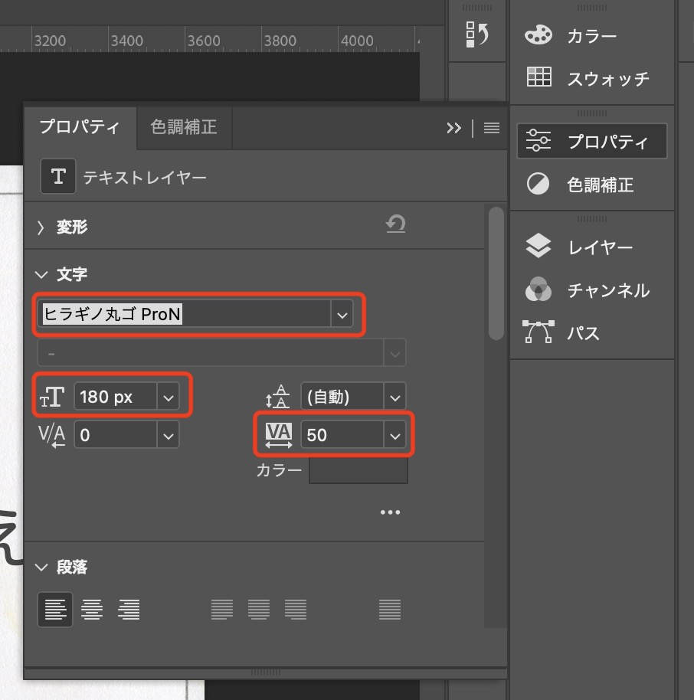Click the text color (カラー) swatch
Image resolution: width=694 pixels, height=700 pixels.
tap(358, 471)
